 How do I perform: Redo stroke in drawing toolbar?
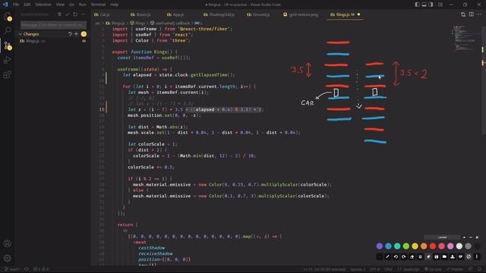(403, 256)
